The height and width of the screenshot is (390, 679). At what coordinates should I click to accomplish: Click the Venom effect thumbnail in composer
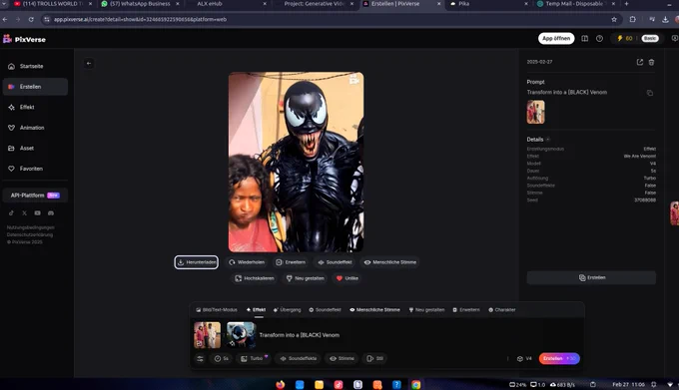click(242, 335)
